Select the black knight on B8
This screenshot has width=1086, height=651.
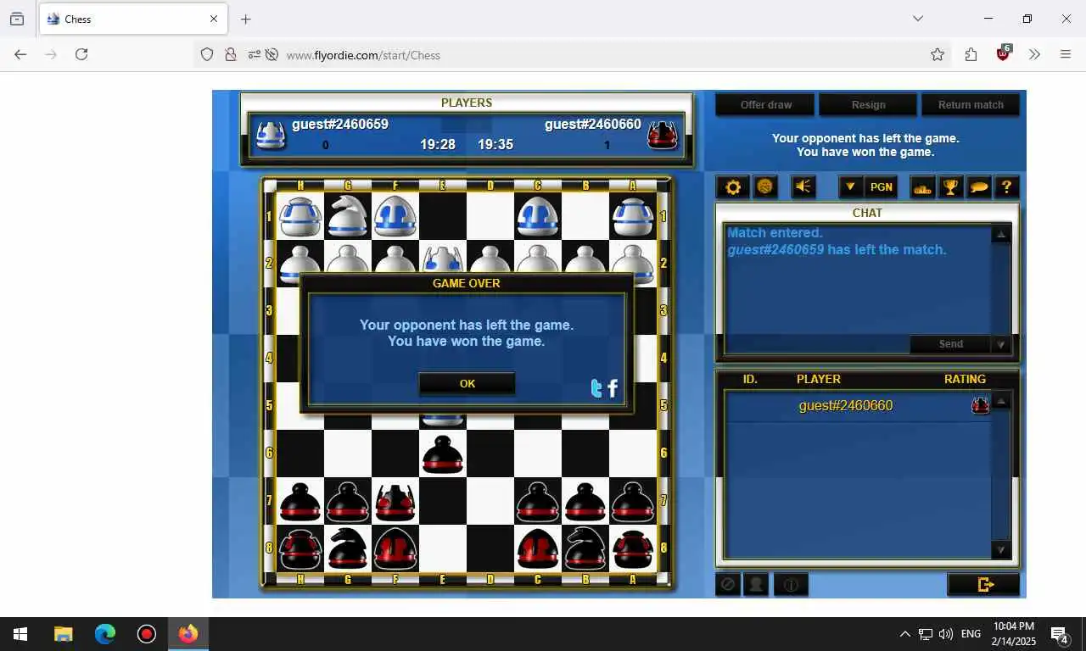pyautogui.click(x=585, y=548)
